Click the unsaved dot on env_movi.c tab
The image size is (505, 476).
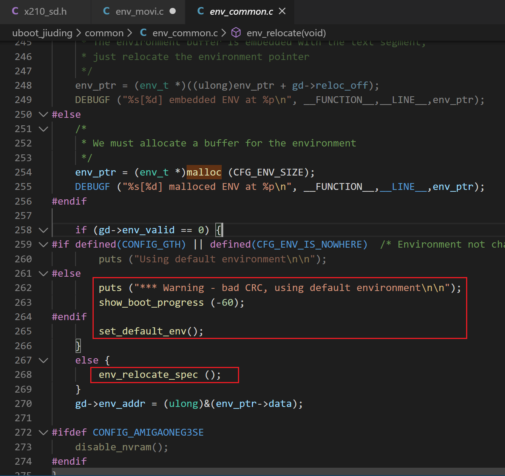coord(173,11)
